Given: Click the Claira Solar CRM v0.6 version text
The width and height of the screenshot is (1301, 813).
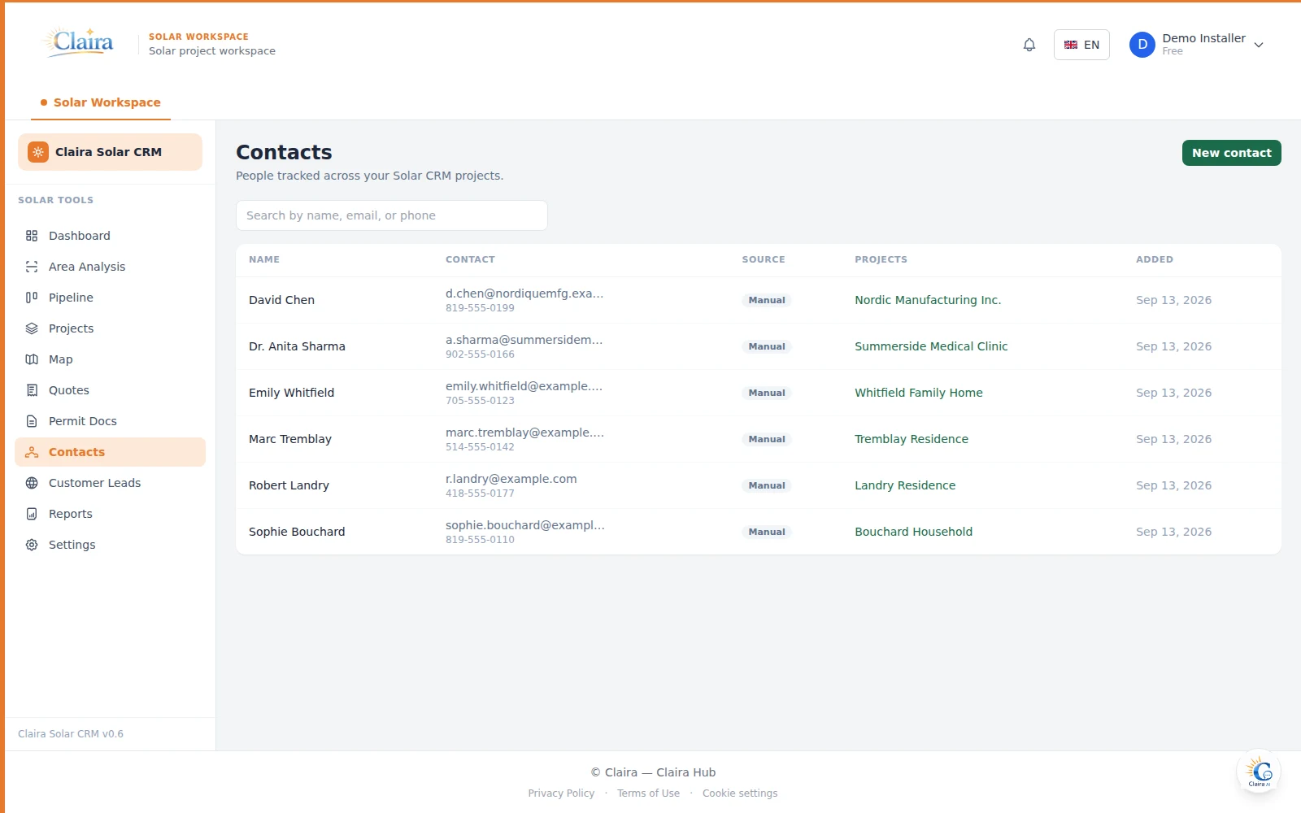Looking at the screenshot, I should click(x=71, y=734).
